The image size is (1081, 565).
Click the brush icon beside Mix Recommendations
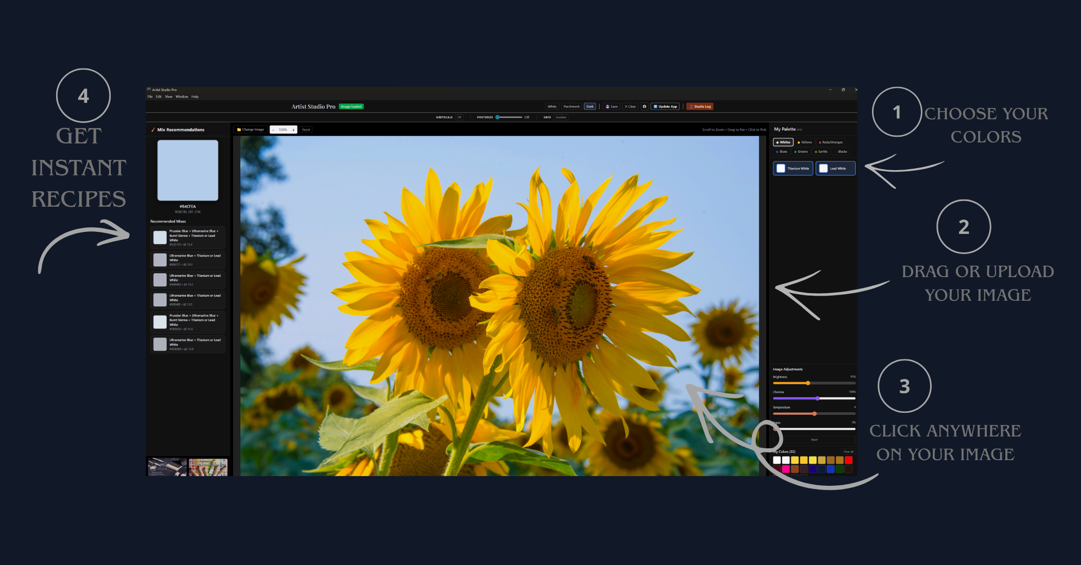coord(153,130)
